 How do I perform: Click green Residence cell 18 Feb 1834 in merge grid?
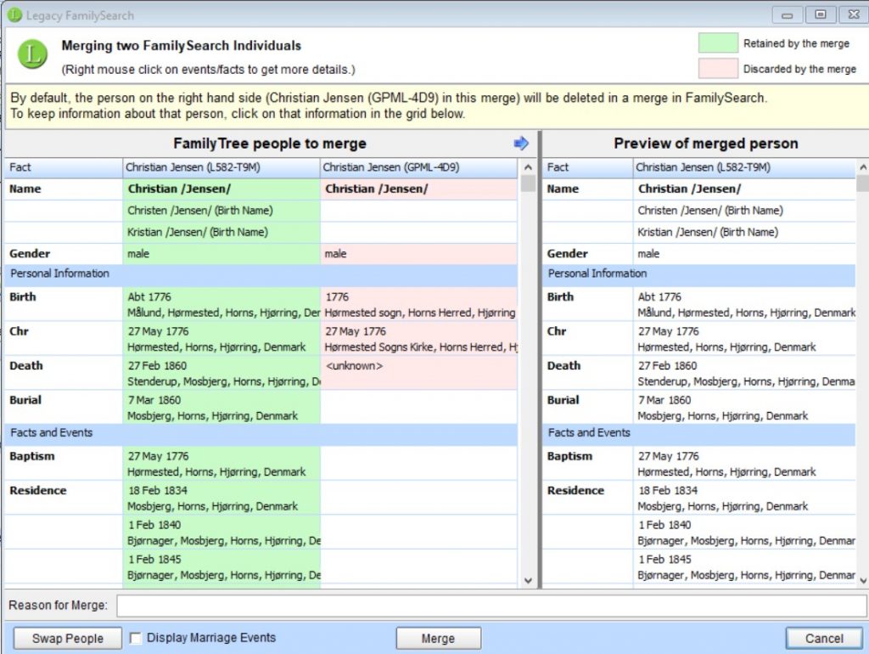coord(221,498)
